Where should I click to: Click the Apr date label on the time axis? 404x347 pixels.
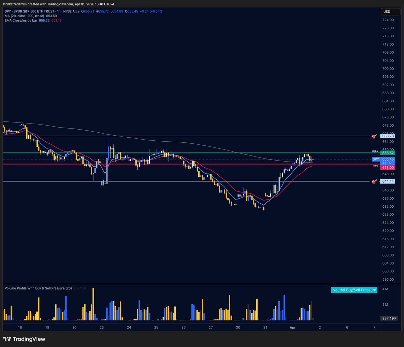pyautogui.click(x=292, y=327)
